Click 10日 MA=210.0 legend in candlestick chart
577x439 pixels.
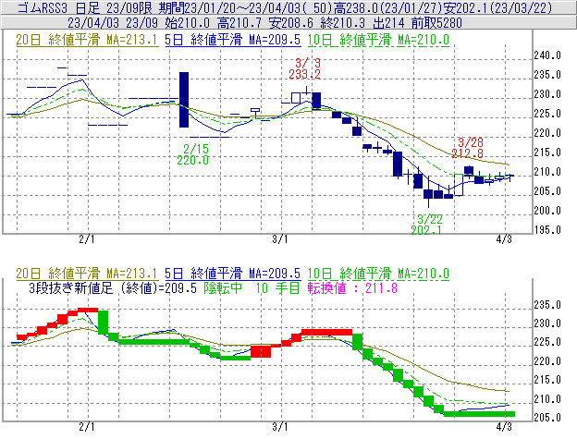click(378, 40)
